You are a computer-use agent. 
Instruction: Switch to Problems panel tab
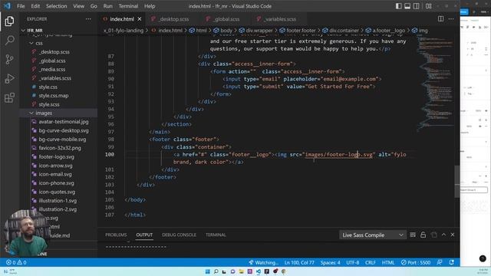point(116,235)
